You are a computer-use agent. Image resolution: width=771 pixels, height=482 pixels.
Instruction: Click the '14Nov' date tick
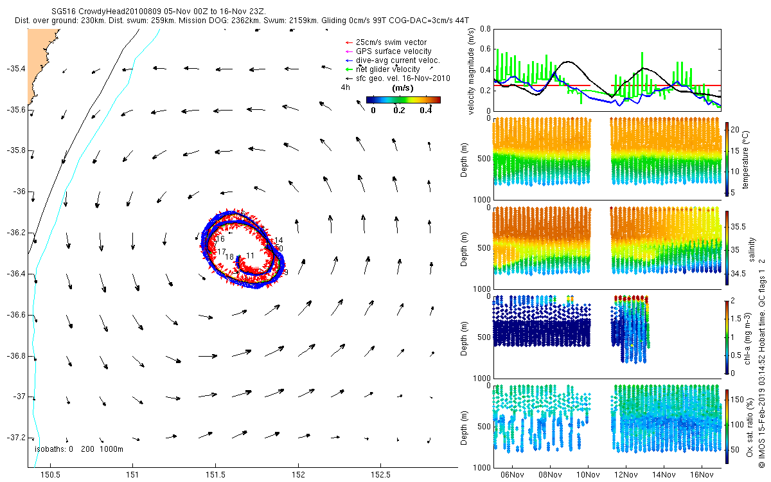coord(664,475)
